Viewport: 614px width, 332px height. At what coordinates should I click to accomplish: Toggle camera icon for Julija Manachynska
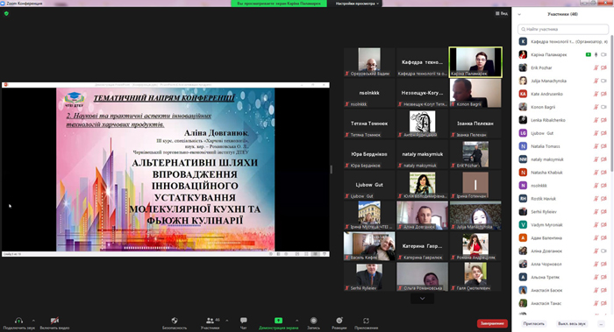[603, 81]
